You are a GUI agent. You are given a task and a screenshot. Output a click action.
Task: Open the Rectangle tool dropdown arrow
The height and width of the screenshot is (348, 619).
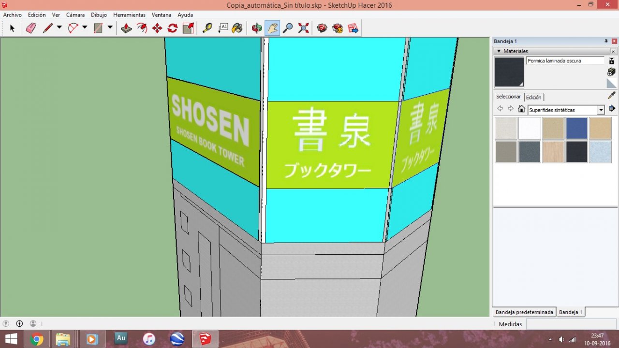point(110,28)
